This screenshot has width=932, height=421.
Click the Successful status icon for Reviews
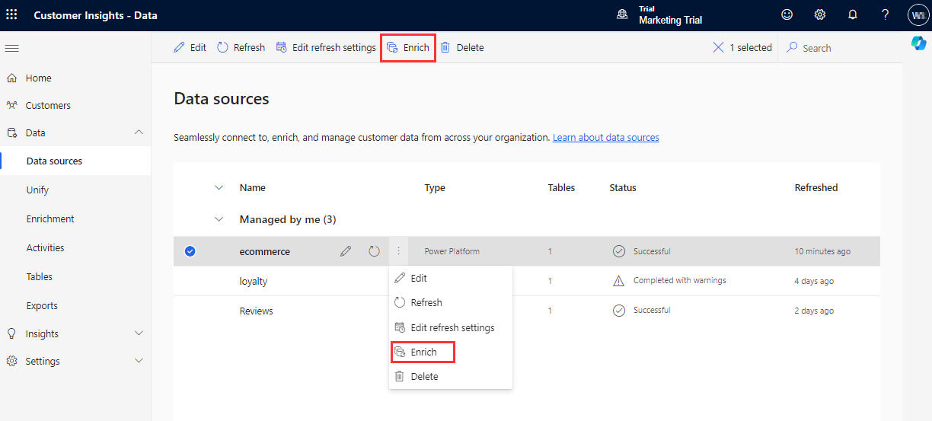coord(619,311)
